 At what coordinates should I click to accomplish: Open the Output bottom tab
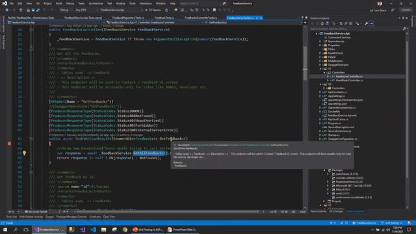pos(49,216)
